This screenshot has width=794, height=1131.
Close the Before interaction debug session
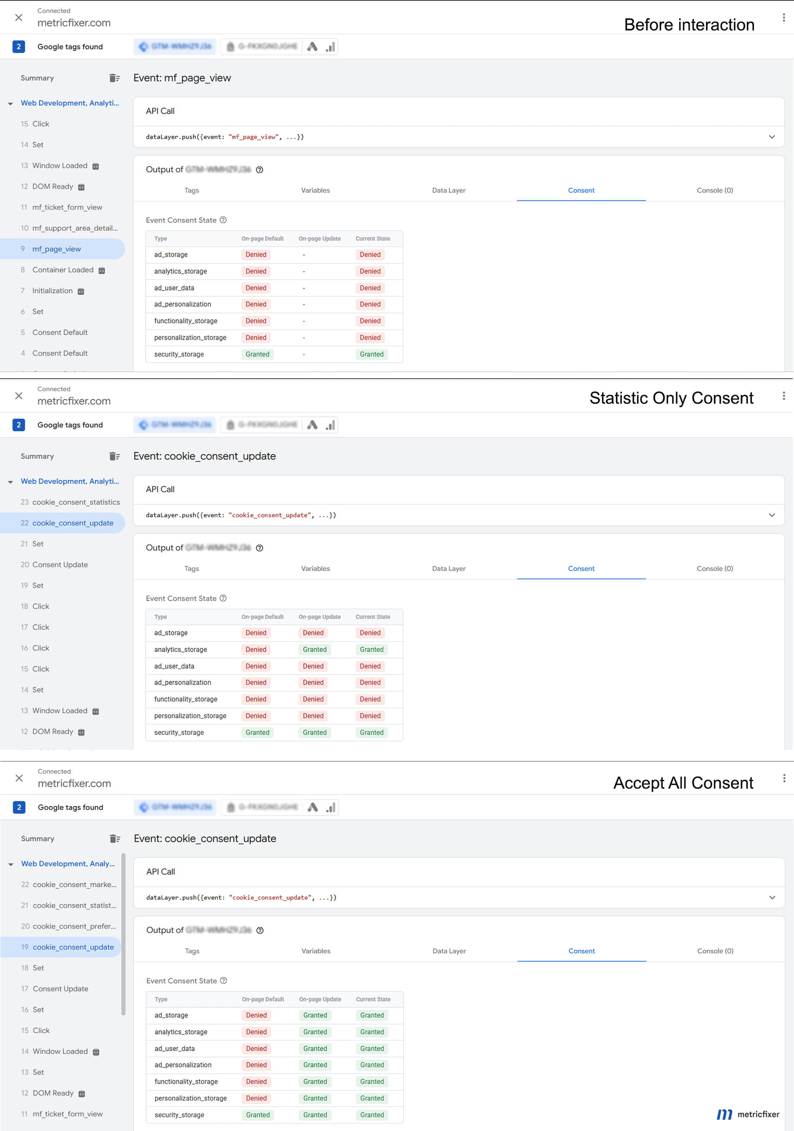tap(19, 18)
